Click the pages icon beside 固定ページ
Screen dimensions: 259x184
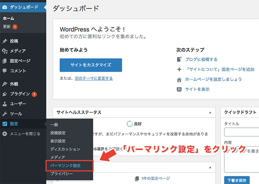tap(4, 61)
